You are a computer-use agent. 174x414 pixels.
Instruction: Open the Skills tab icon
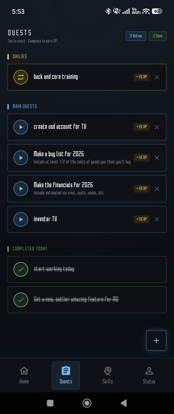pyautogui.click(x=107, y=370)
